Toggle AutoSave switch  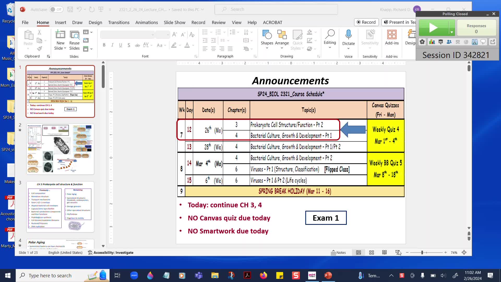pyautogui.click(x=56, y=9)
